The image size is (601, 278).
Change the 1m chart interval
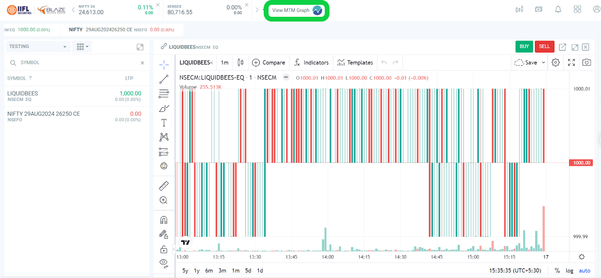click(x=225, y=63)
